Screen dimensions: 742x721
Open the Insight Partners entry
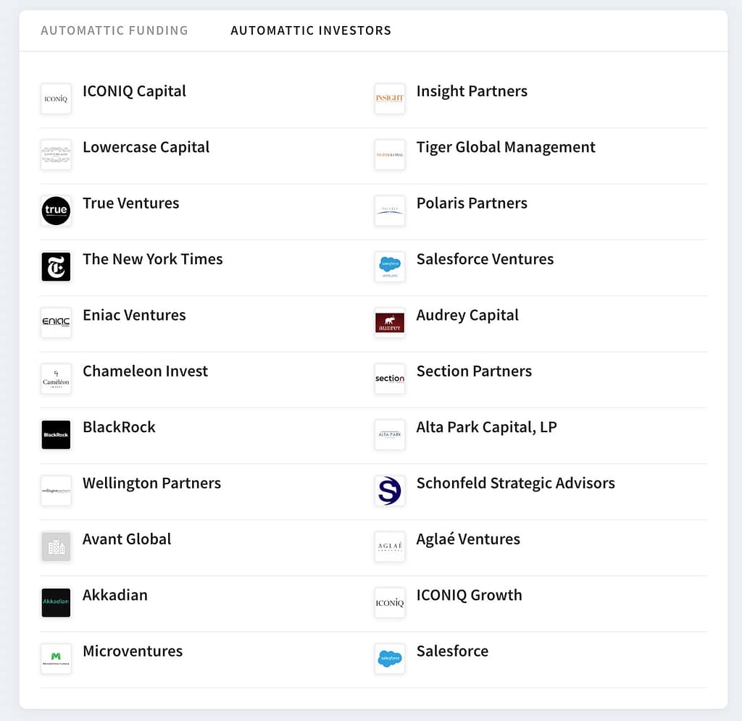(472, 91)
